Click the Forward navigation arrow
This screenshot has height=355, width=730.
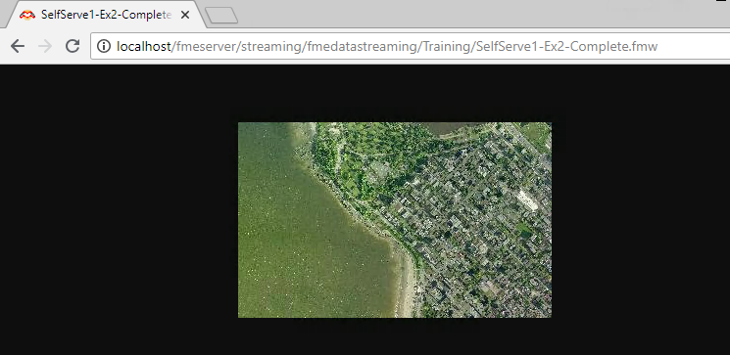pyautogui.click(x=45, y=46)
